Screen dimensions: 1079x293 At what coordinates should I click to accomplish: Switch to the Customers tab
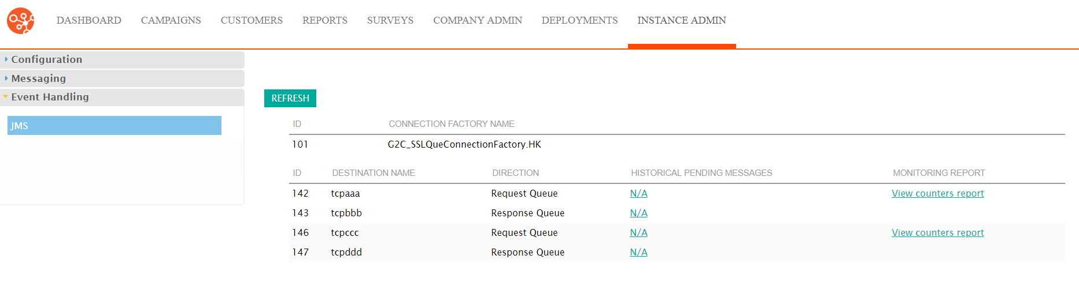point(252,21)
